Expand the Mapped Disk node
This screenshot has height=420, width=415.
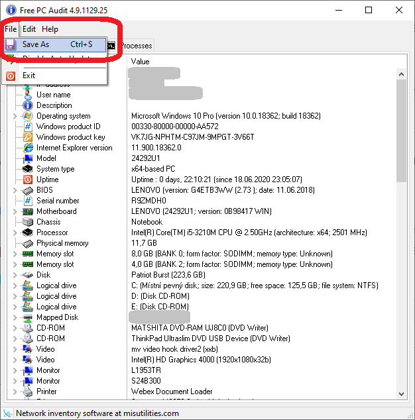pos(15,317)
